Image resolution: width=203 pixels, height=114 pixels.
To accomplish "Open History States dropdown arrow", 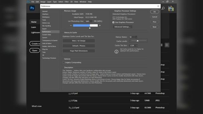I will click(136, 37).
